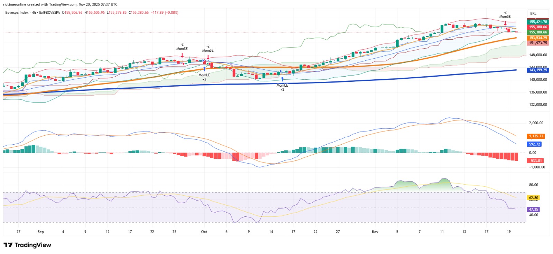Click the high price H155,506.96 value
This screenshot has width=553, height=254.
[94, 12]
